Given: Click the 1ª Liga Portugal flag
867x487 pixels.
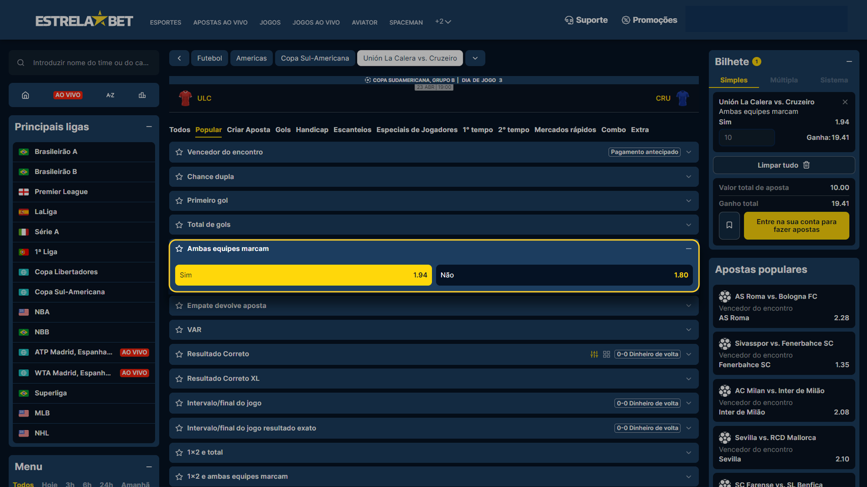Looking at the screenshot, I should (x=23, y=252).
